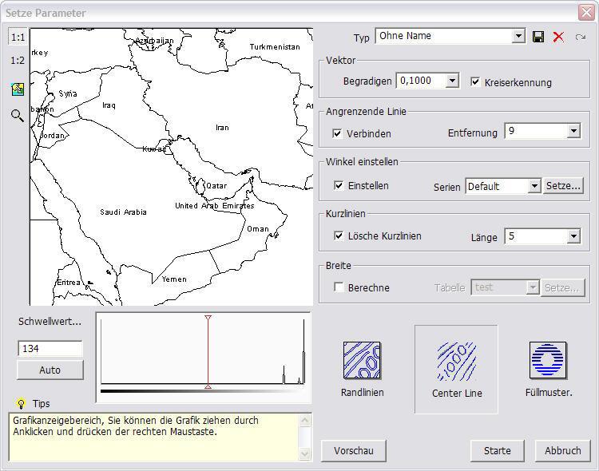
Task: Save the parameter type with disk icon
Action: click(538, 37)
